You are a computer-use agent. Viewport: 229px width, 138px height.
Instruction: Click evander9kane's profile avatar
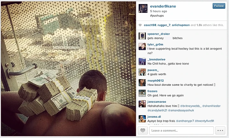143,8
